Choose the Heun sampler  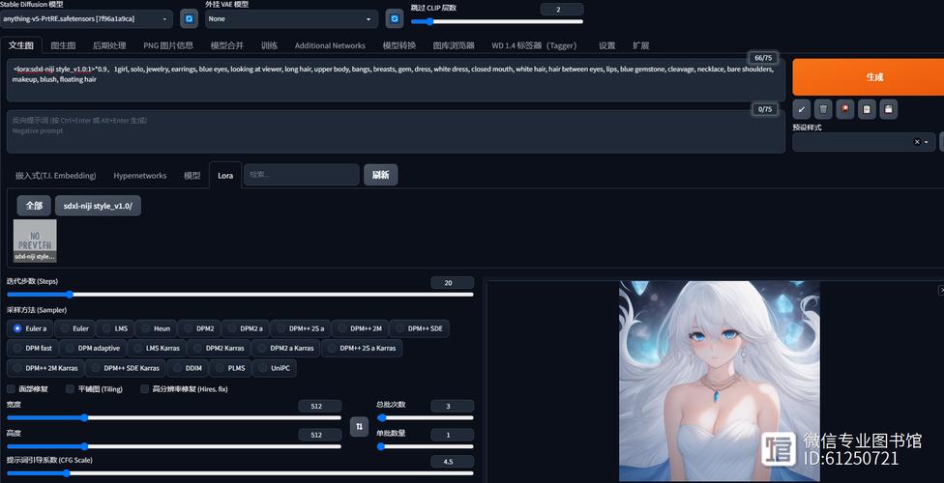156,328
